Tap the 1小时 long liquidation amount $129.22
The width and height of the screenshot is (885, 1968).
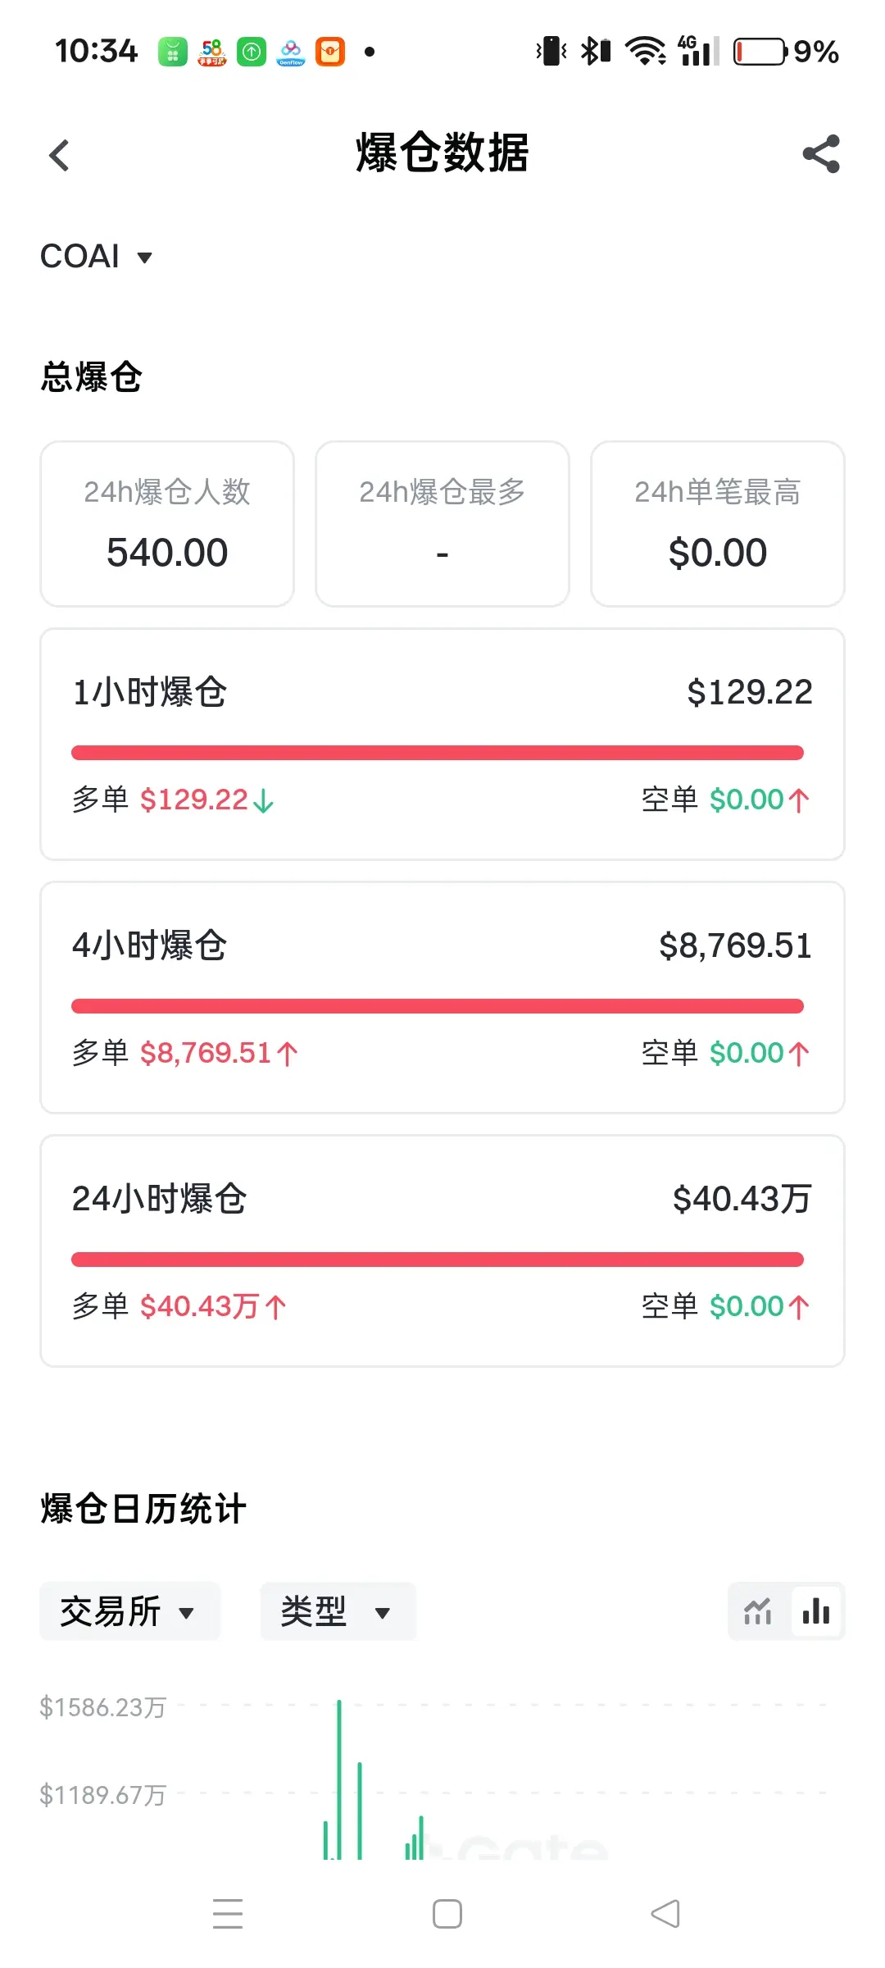point(194,799)
